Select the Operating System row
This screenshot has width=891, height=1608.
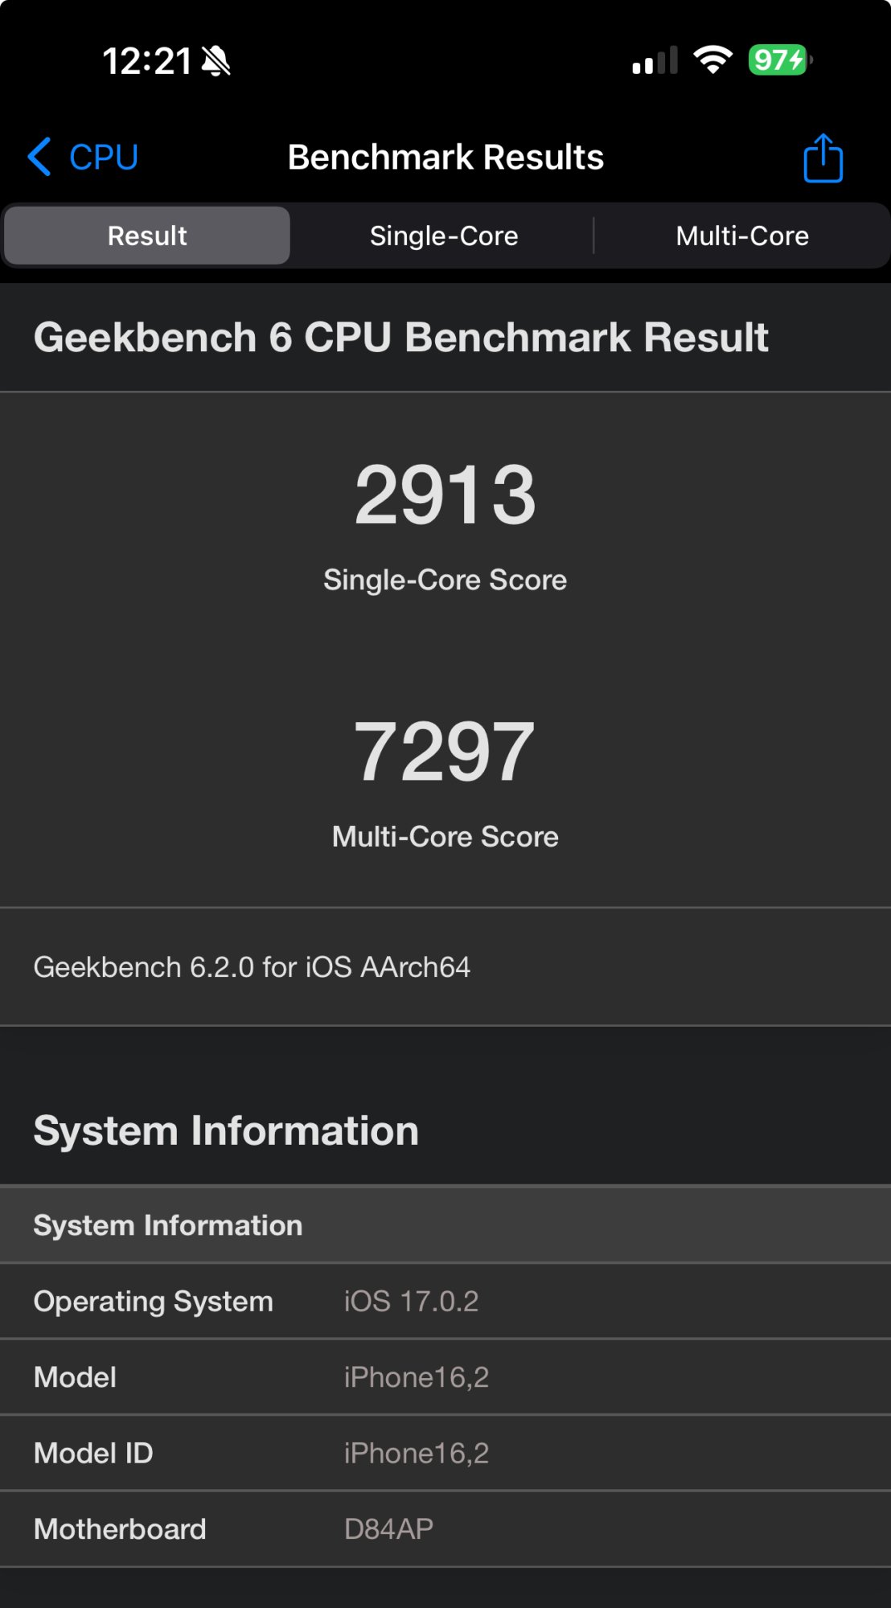445,1301
